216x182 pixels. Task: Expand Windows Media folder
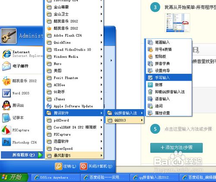[74, 56]
